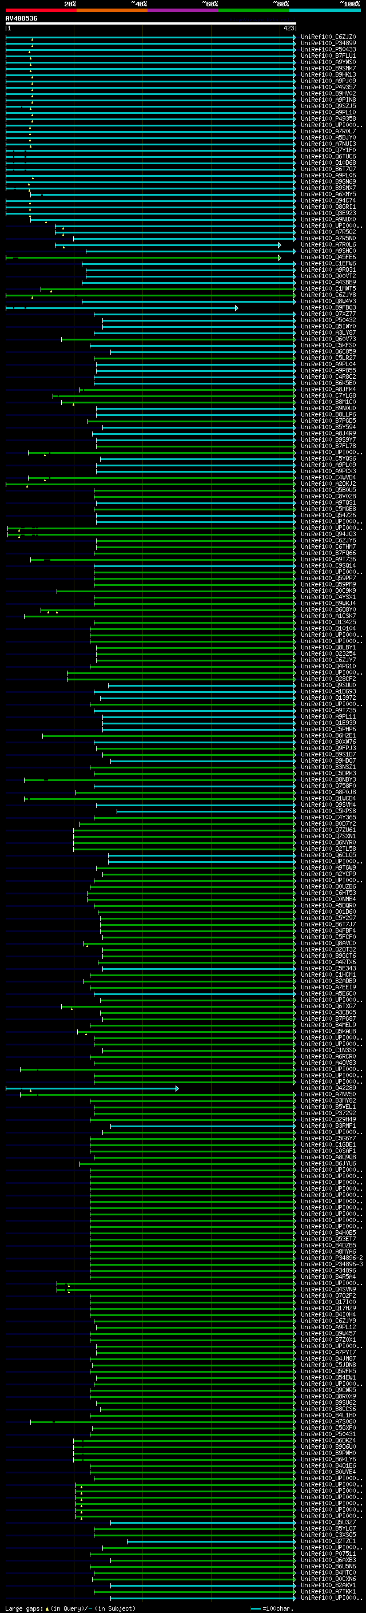
Task: Click the white query sequence bar
Action: coord(151,24)
